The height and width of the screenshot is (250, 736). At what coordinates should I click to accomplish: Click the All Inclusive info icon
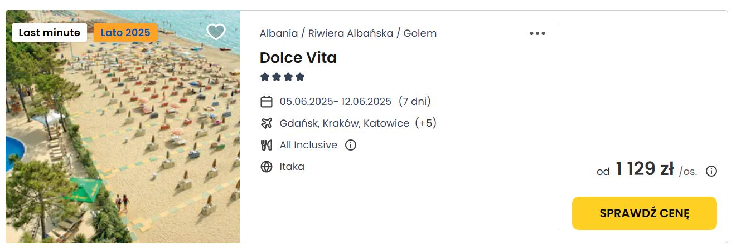(x=351, y=145)
